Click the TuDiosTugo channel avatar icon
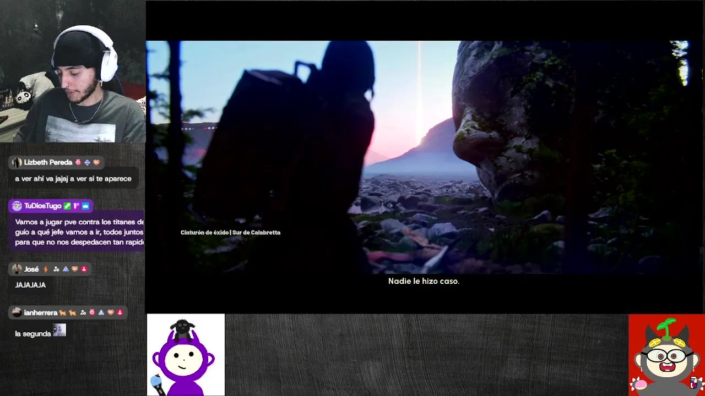 click(x=17, y=206)
